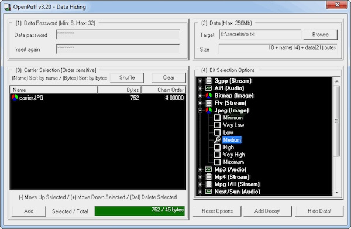Collapse the Jpeg (Image) tree node
The height and width of the screenshot is (229, 351).
[x=200, y=111]
